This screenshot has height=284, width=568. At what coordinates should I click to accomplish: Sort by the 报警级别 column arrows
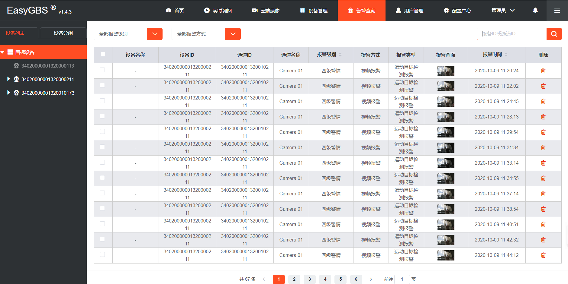tap(340, 55)
